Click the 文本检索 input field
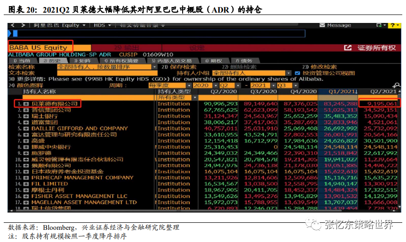This screenshot has width=406, height=242. [107, 73]
